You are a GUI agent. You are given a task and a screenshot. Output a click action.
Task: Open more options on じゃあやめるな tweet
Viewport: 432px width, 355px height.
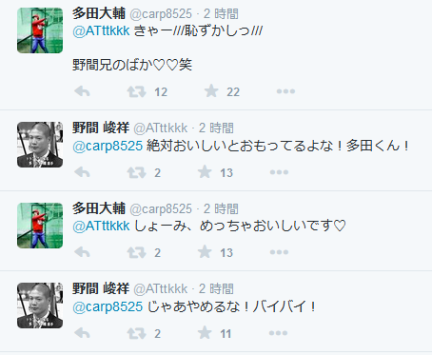pyautogui.click(x=278, y=333)
